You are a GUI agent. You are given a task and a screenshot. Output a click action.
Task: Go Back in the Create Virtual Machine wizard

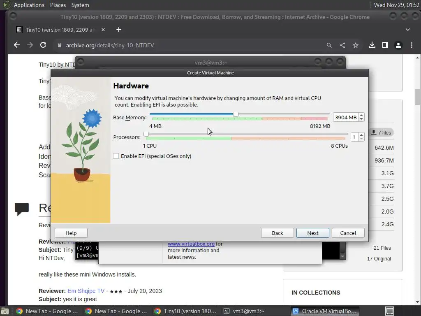tap(278, 233)
